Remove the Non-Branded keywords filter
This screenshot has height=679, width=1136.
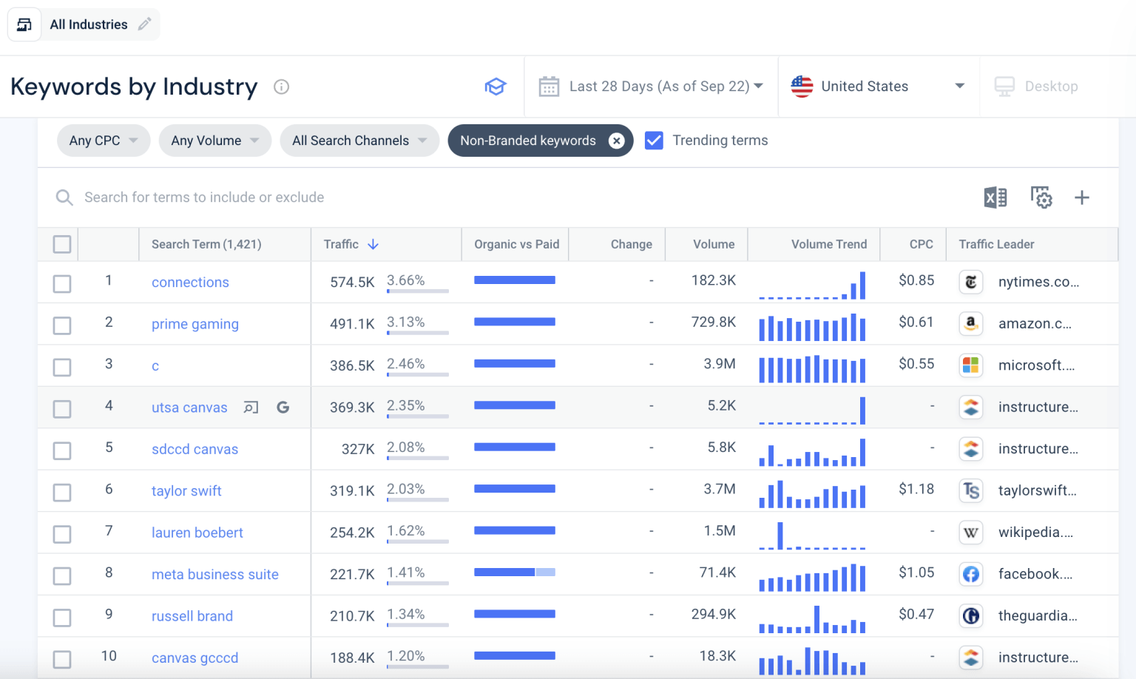[x=617, y=141]
